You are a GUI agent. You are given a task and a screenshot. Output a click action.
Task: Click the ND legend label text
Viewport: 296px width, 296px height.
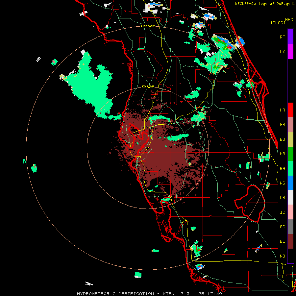[x=282, y=256]
